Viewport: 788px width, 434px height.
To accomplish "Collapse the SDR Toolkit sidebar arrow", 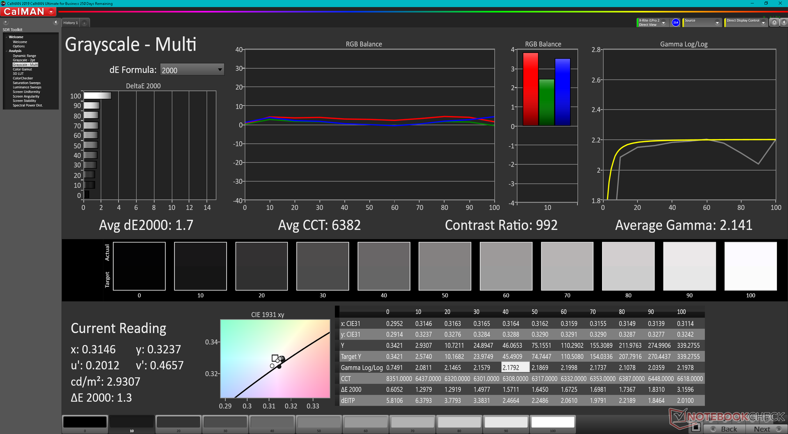I will [56, 22].
